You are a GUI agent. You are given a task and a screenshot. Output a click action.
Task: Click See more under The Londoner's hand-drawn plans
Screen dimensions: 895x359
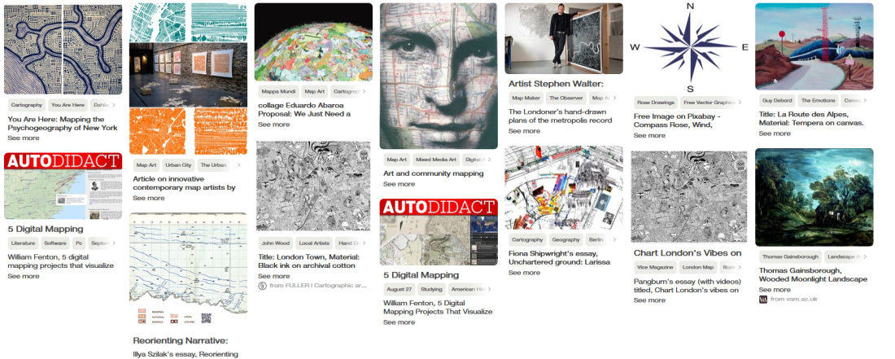(x=524, y=131)
